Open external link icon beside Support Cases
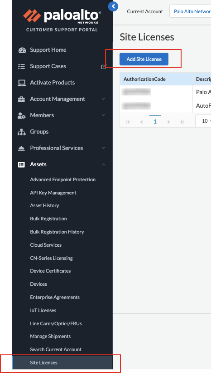The height and width of the screenshot is (373, 211). 104,67
